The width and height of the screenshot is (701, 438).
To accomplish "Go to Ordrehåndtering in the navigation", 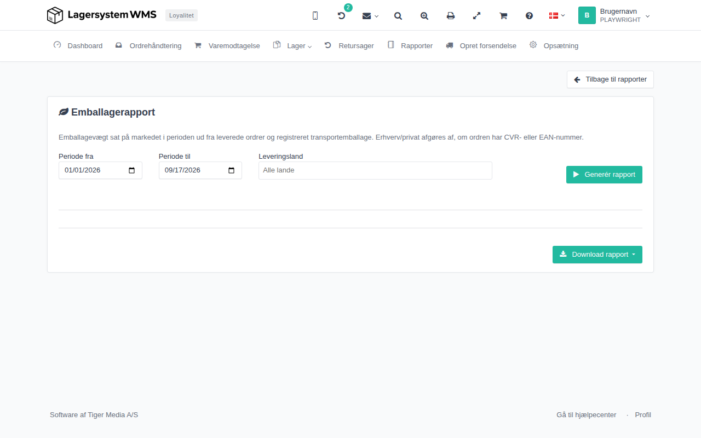I will [148, 45].
